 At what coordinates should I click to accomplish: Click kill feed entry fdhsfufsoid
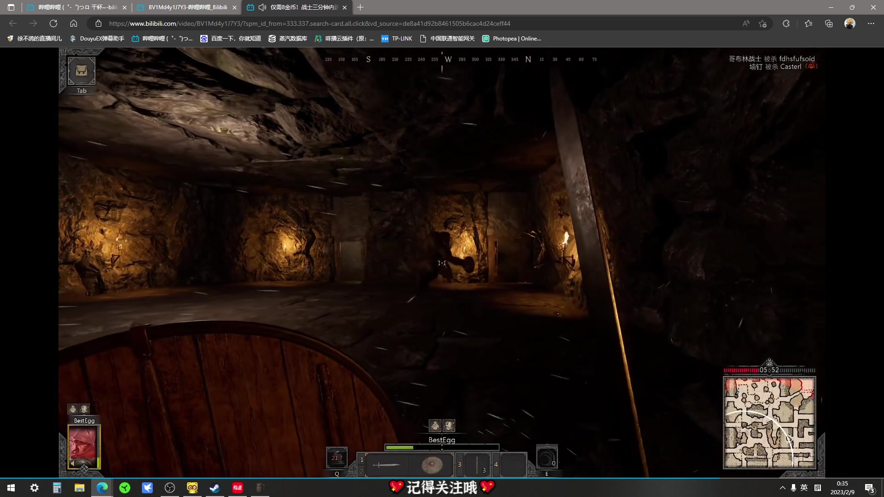pyautogui.click(x=772, y=59)
